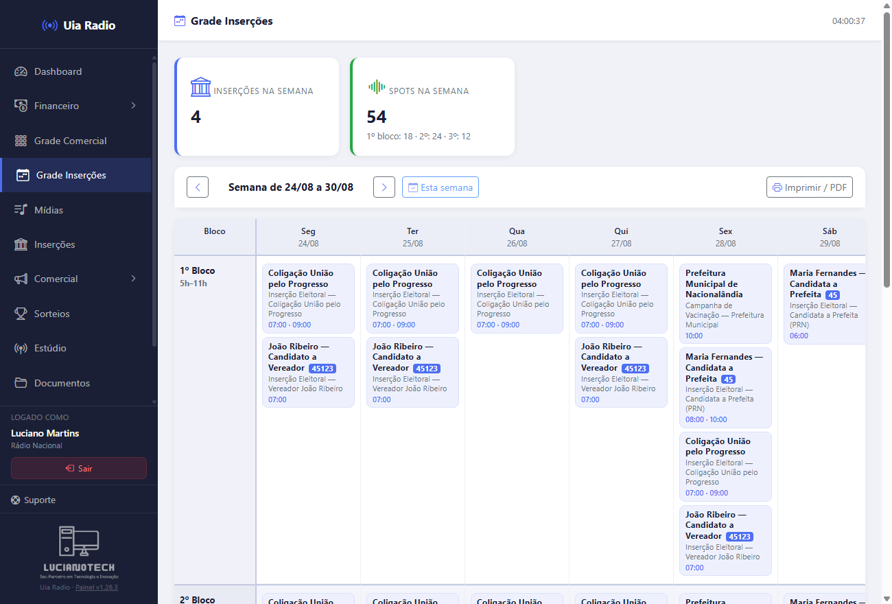Advance to the next week arrow
The image size is (892, 604).
click(x=384, y=187)
